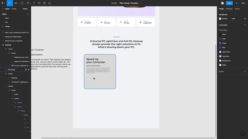The height and width of the screenshot is (139, 248).
Task: Add a local style with plus icon
Action: point(245,25)
